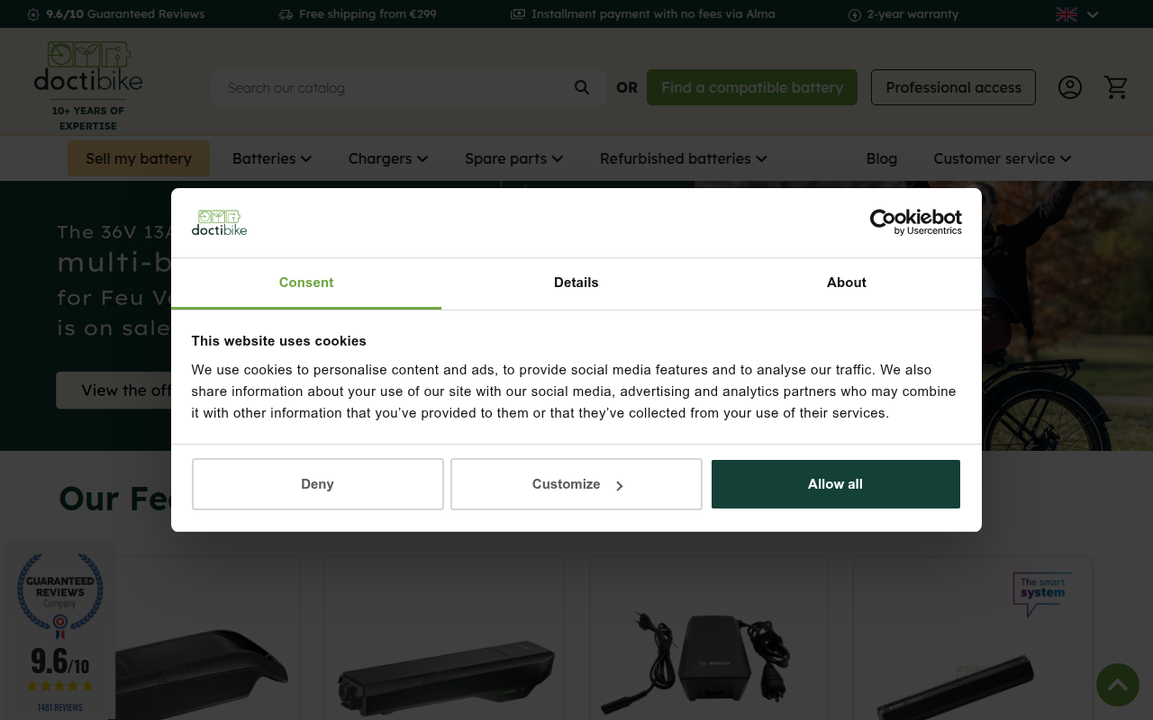Expand the Spare parts menu
The height and width of the screenshot is (720, 1153).
click(x=513, y=158)
